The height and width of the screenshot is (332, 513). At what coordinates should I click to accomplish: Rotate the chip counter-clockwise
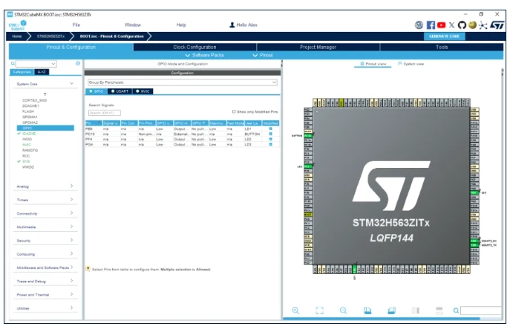pyautogui.click(x=391, y=310)
